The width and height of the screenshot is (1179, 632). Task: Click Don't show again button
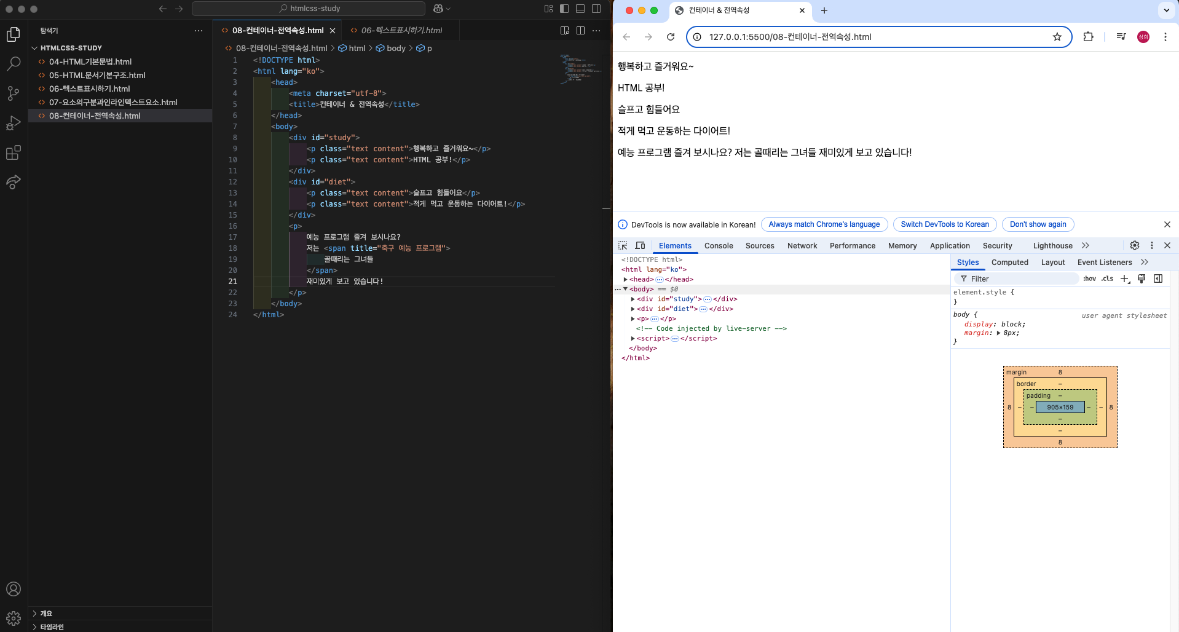click(x=1038, y=224)
